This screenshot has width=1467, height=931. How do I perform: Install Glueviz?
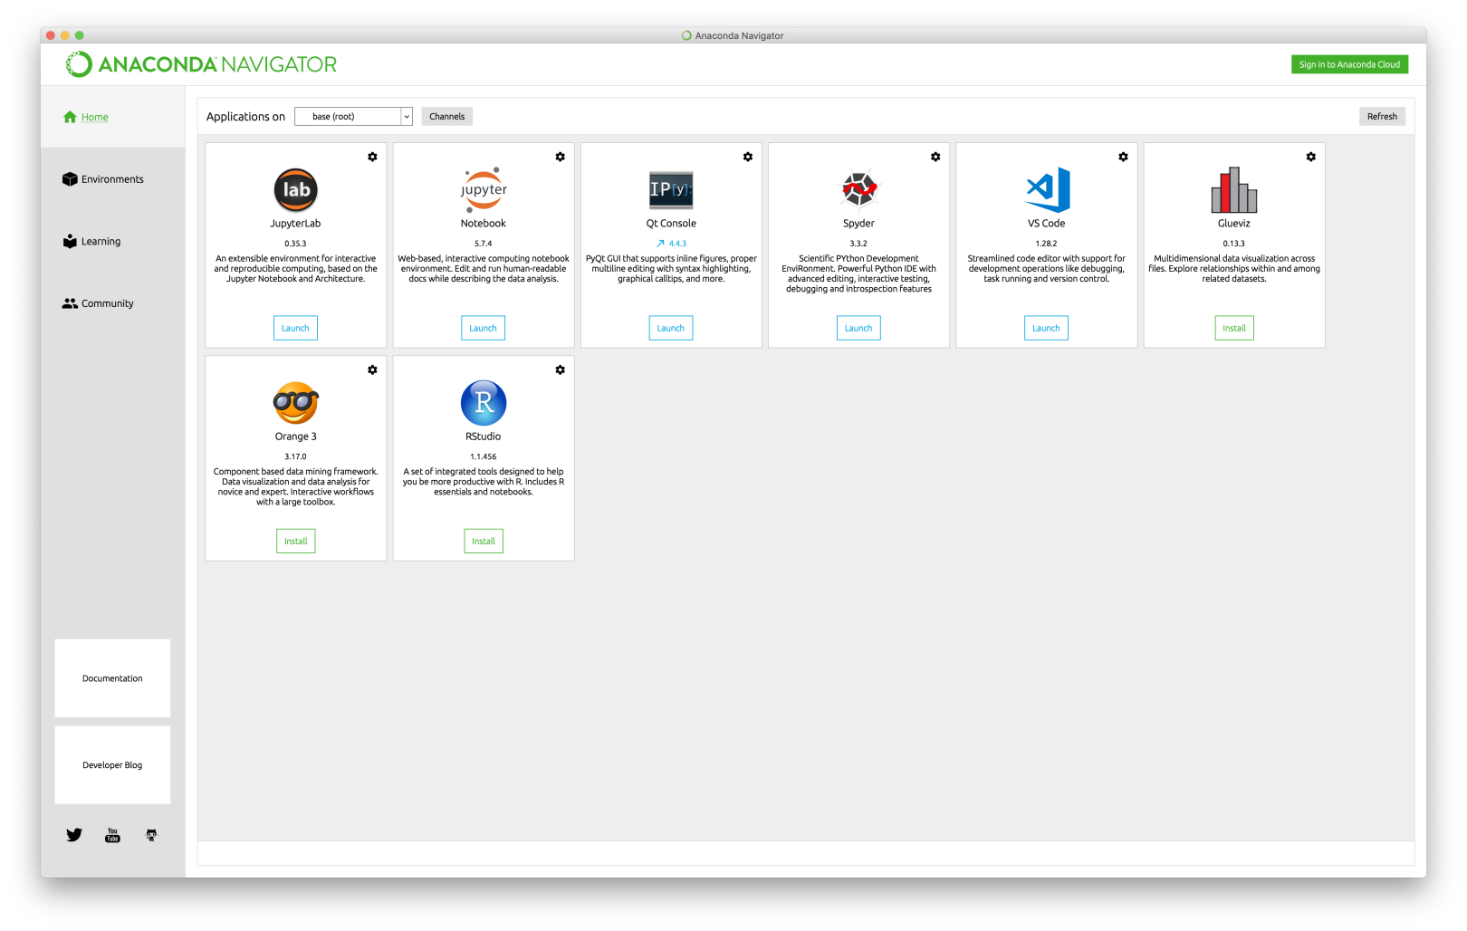coord(1234,328)
